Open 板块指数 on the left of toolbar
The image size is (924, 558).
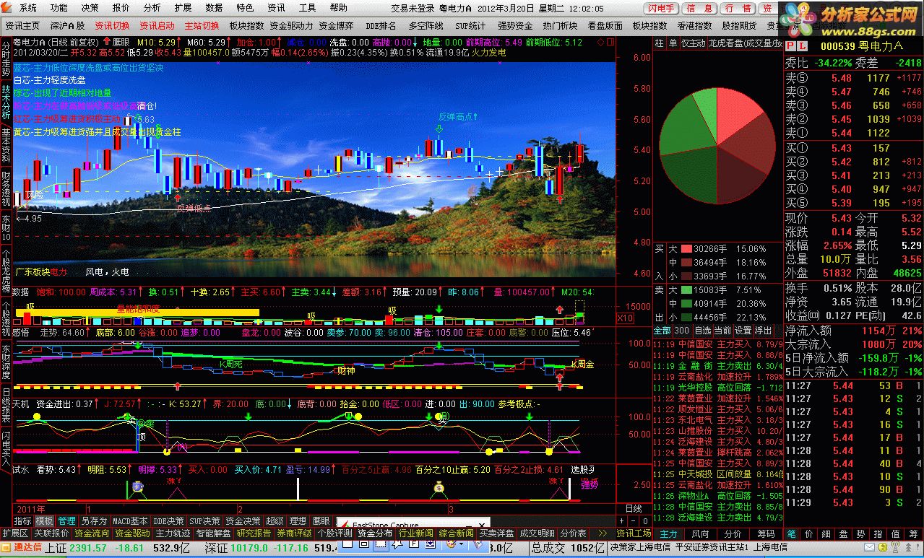(x=246, y=25)
